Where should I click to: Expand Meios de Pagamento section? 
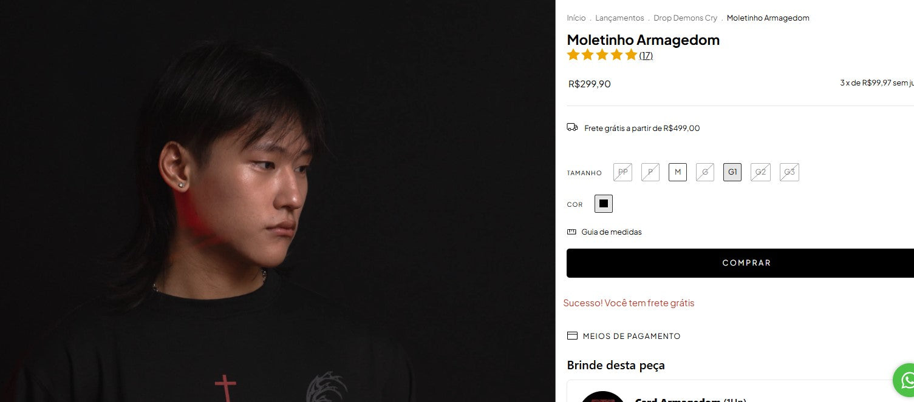pyautogui.click(x=632, y=336)
